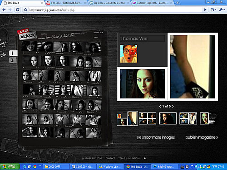Launch Internet Explorer from quick launch
This screenshot has height=170, width=227.
(x=25, y=166)
